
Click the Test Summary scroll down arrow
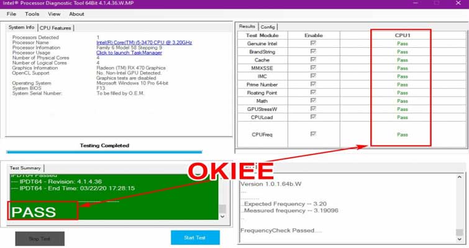point(222,216)
